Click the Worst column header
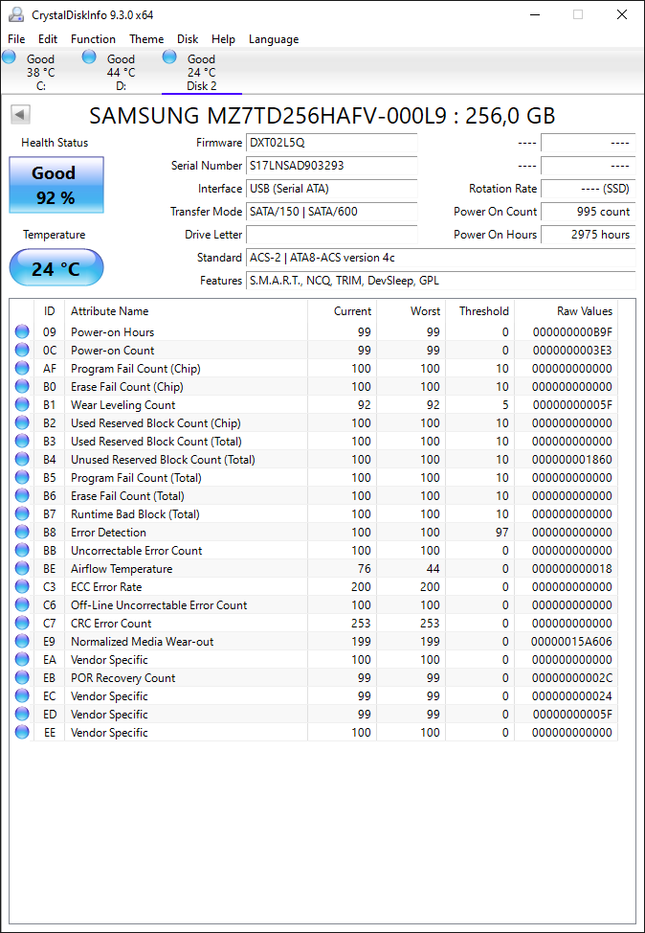This screenshot has height=933, width=645. tap(411, 311)
